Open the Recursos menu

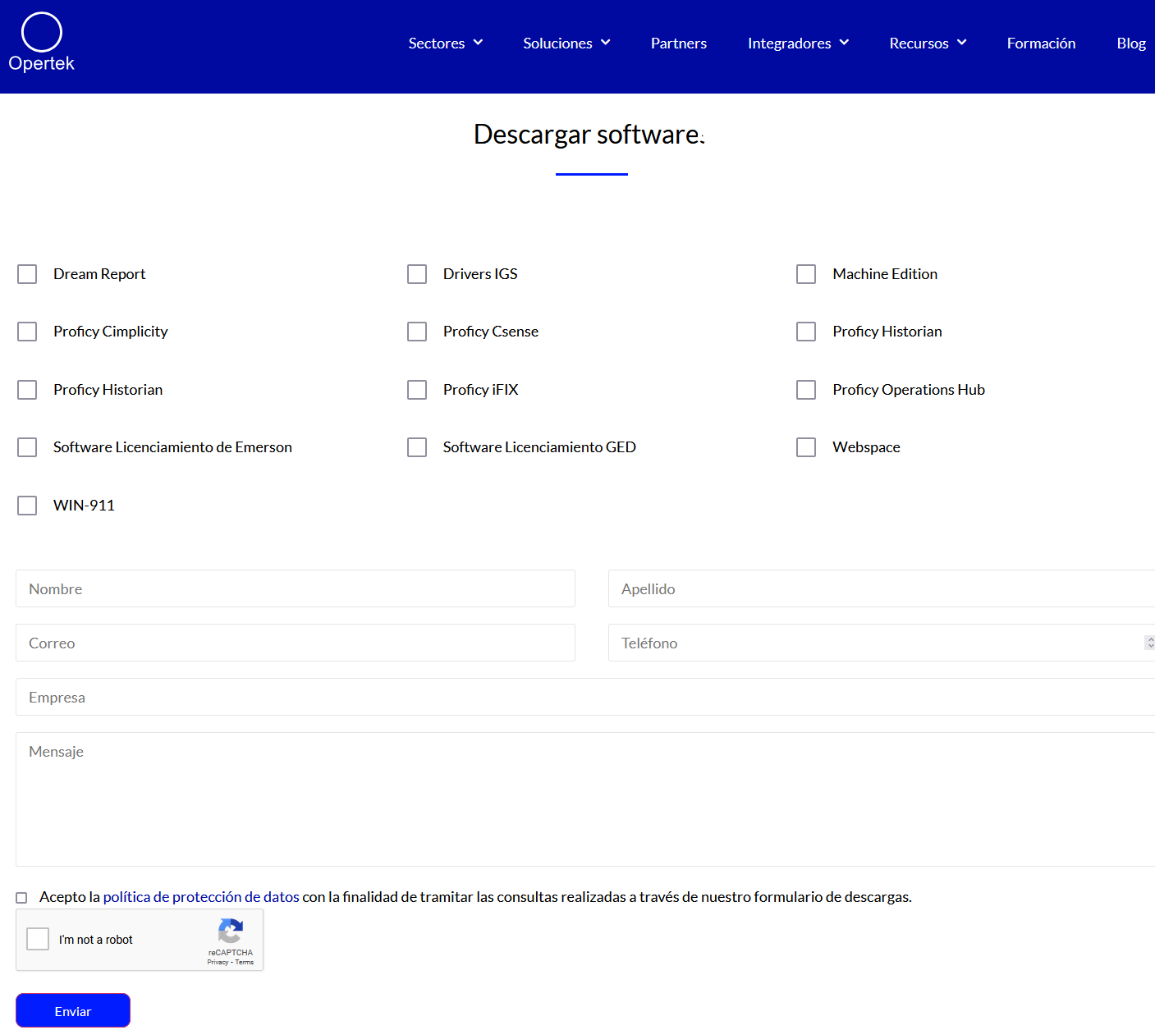tap(928, 43)
